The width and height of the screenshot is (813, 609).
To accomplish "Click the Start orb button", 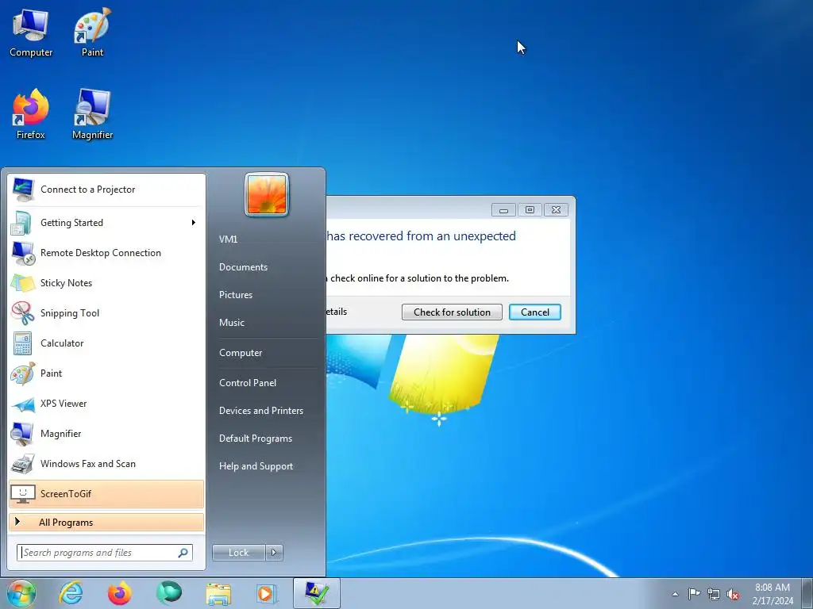I will (21, 593).
